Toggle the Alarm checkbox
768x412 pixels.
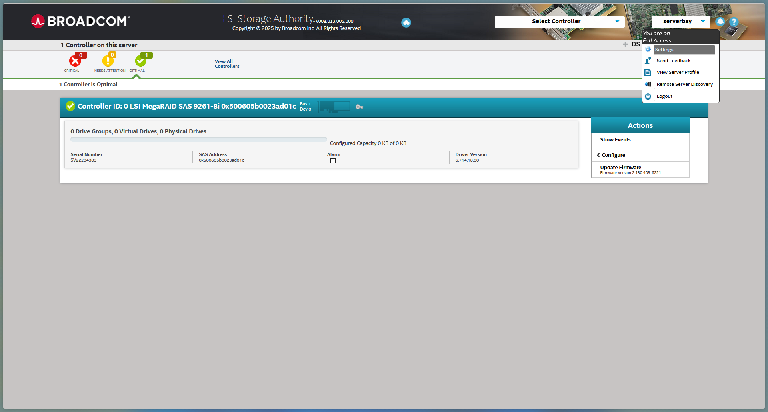(x=333, y=161)
